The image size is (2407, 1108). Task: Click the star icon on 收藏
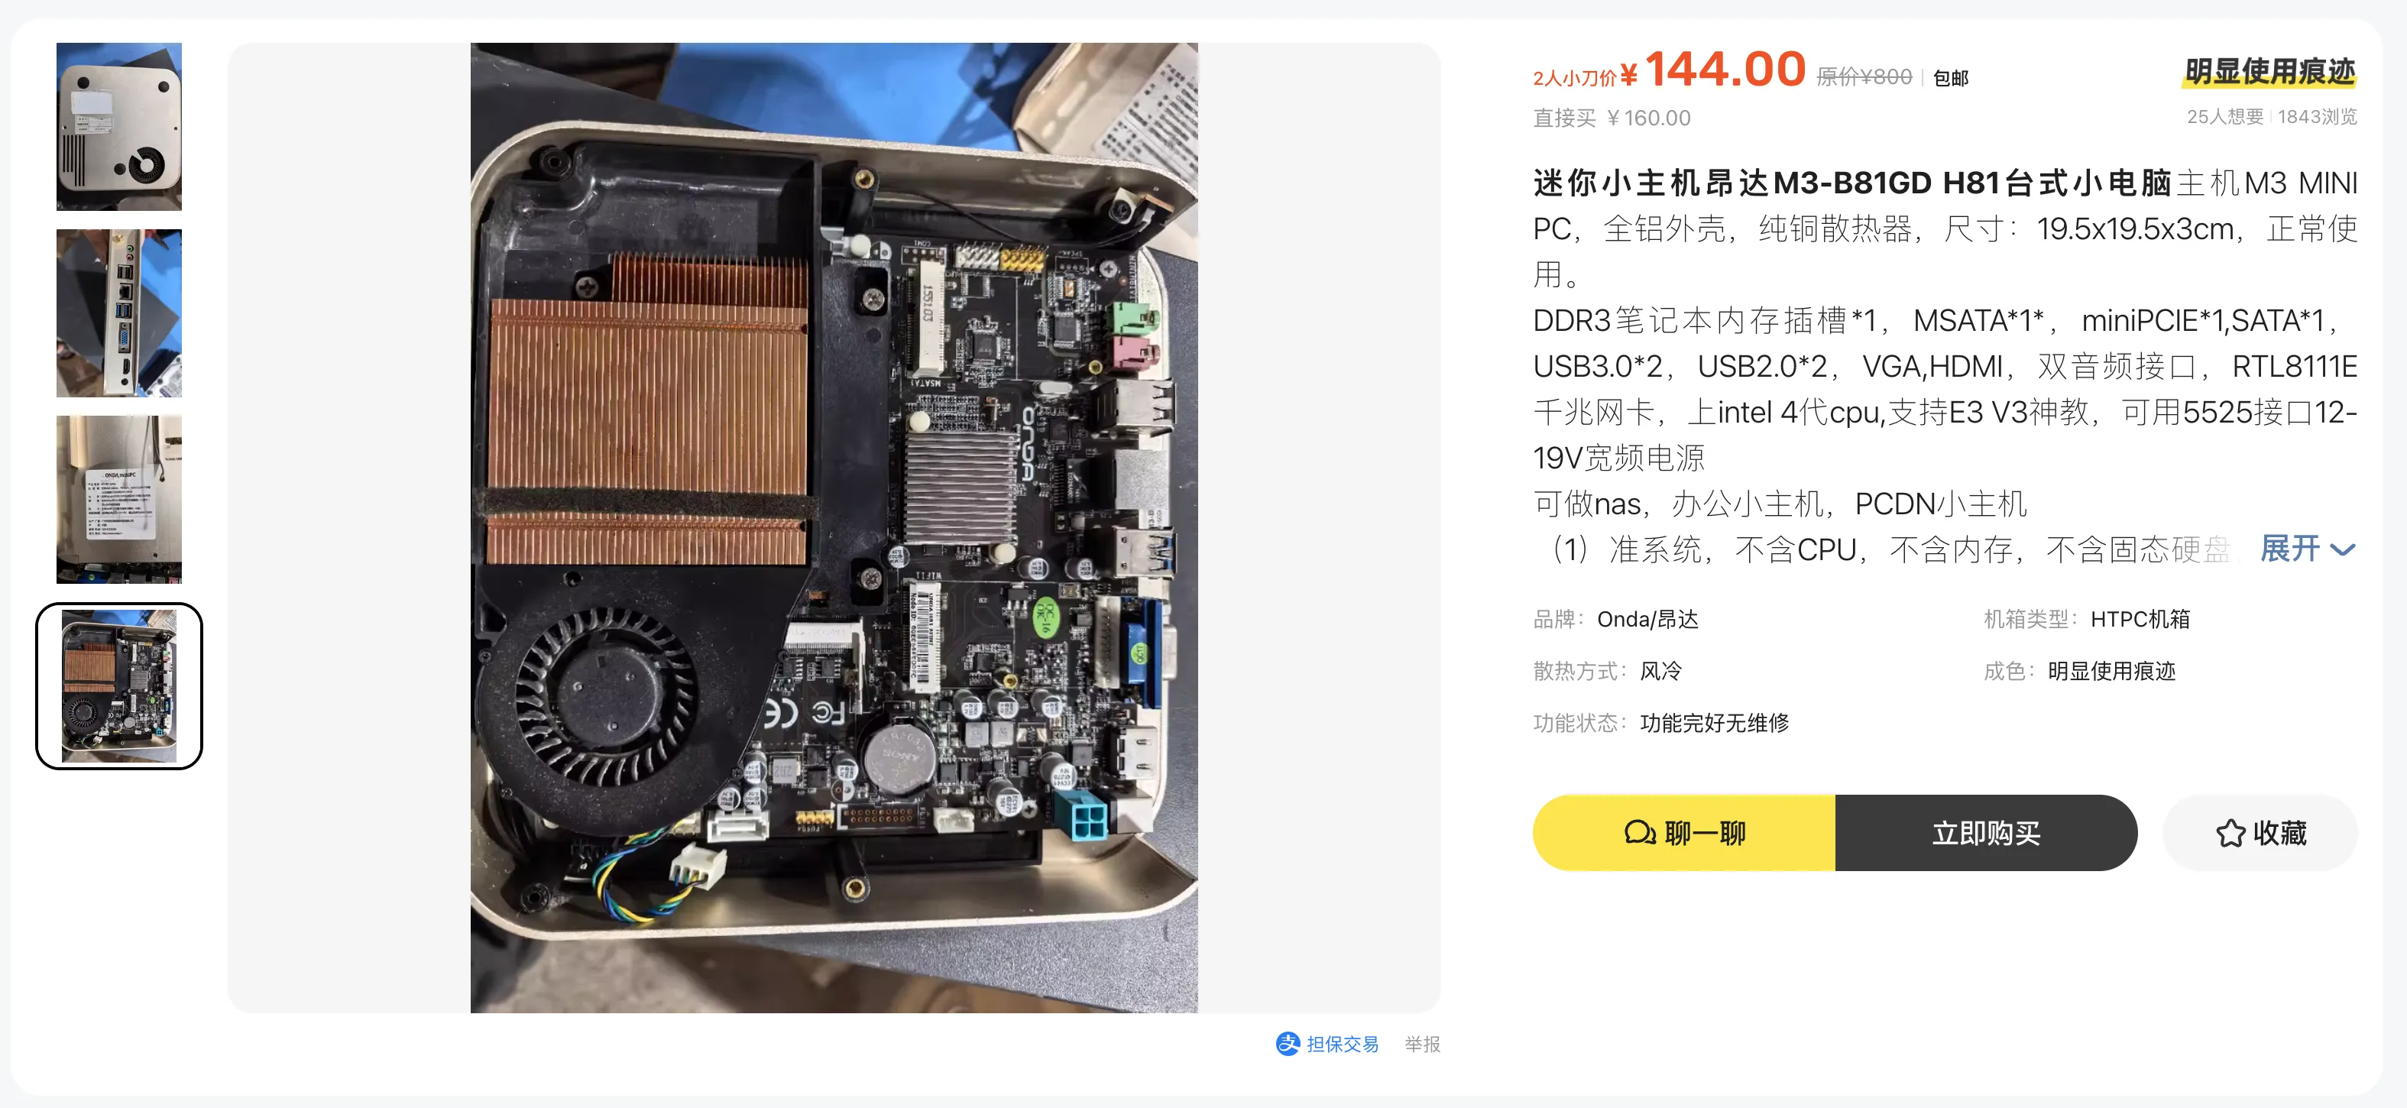tap(2230, 832)
